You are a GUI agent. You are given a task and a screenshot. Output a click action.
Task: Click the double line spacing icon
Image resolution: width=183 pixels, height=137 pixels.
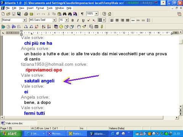(x=143, y=20)
